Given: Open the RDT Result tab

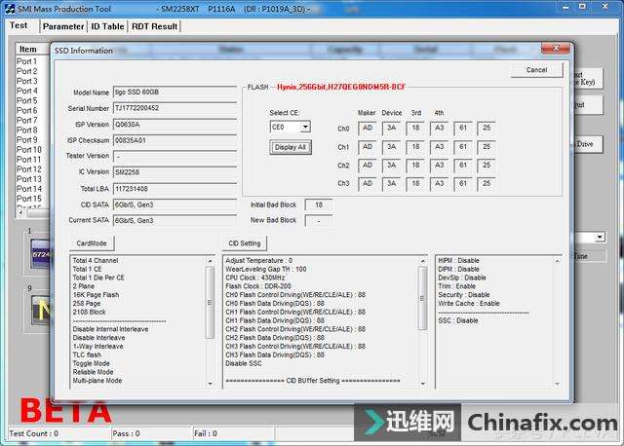Looking at the screenshot, I should tap(154, 26).
